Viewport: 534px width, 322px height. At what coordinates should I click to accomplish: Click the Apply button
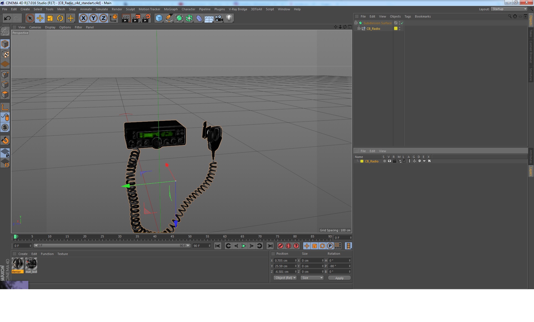pyautogui.click(x=339, y=278)
